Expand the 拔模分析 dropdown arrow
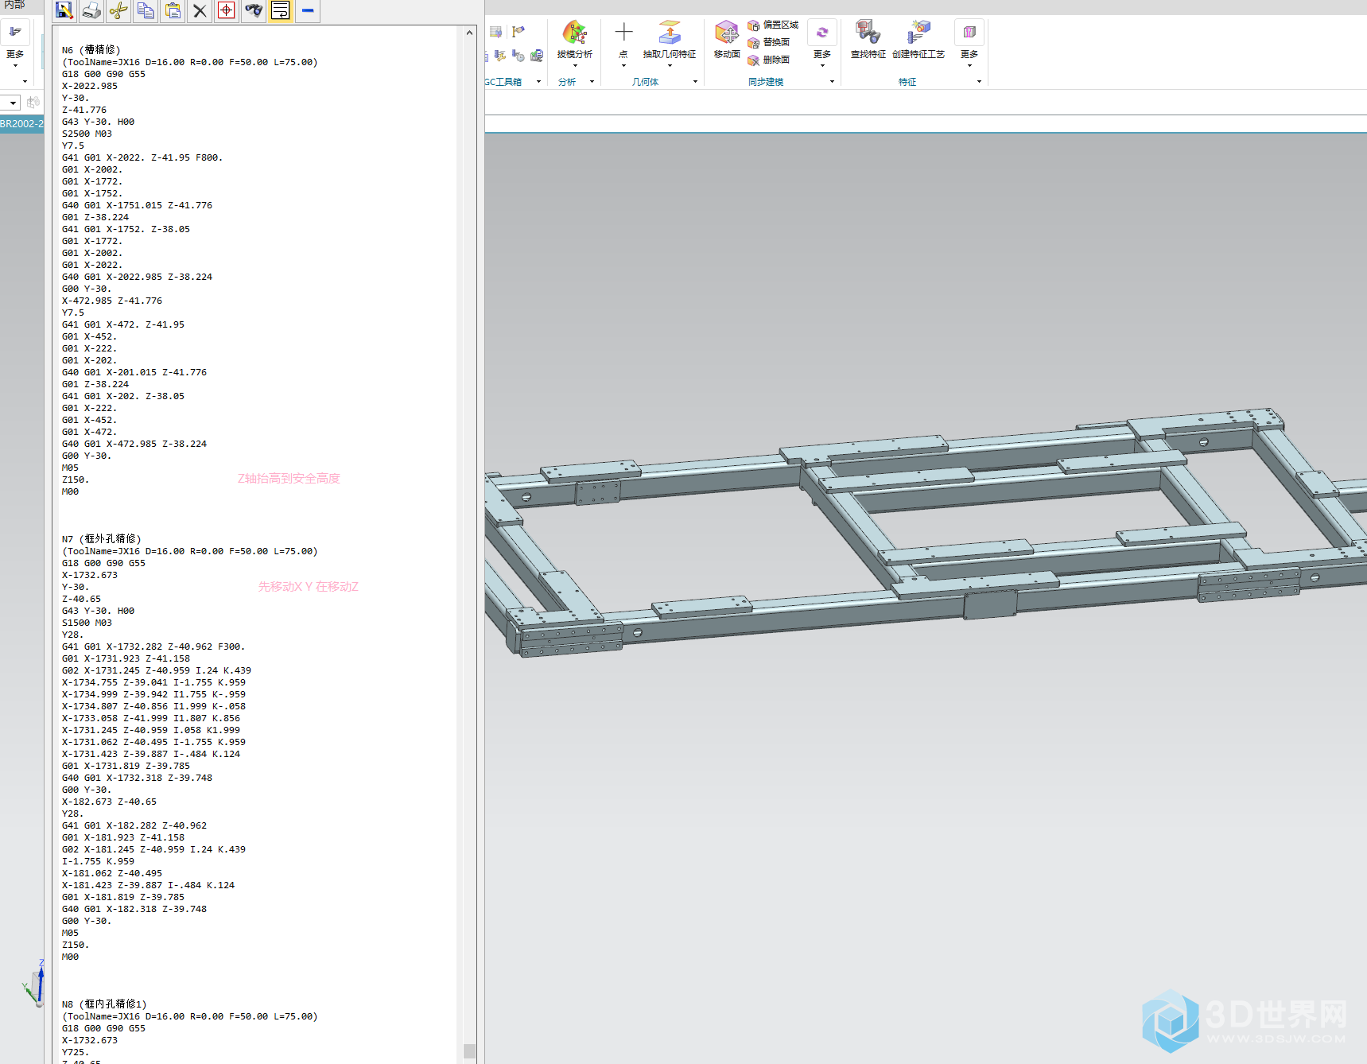Viewport: 1367px width, 1064px height. (575, 66)
